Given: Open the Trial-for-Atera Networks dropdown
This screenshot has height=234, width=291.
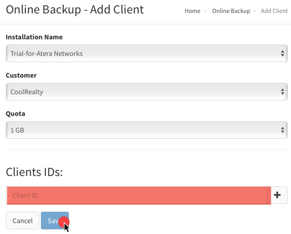Looking at the screenshot, I should (147, 53).
